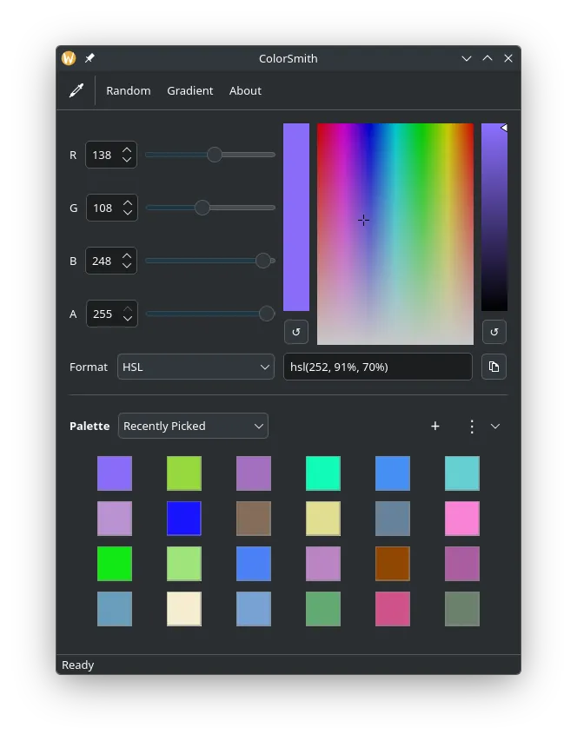Select the pale yellow swatch in second row
This screenshot has width=577, height=741.
(x=323, y=519)
